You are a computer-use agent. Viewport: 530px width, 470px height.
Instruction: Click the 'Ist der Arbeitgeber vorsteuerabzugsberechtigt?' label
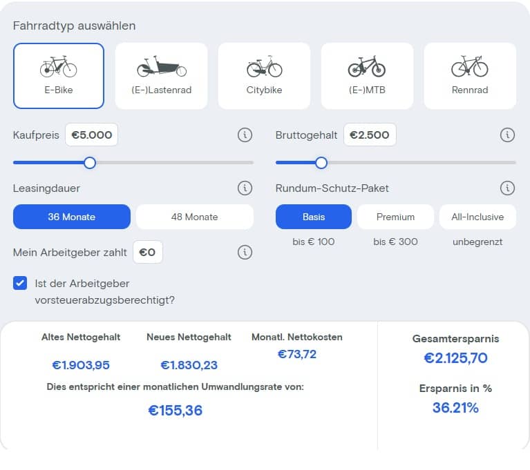[105, 291]
